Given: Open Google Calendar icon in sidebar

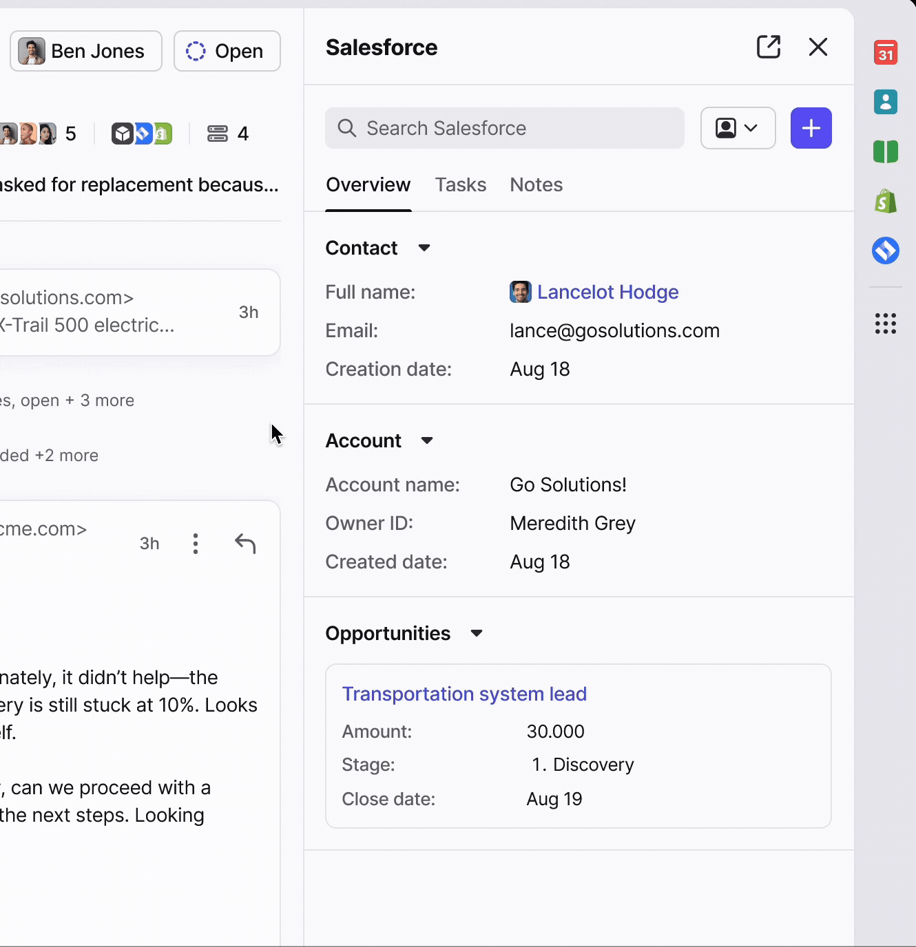Looking at the screenshot, I should click(x=885, y=53).
